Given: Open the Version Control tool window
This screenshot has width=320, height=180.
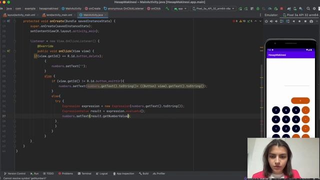Looking at the screenshot, I should coord(14,173).
